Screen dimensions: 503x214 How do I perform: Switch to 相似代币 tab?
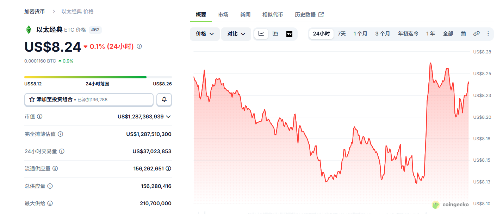pos(273,14)
